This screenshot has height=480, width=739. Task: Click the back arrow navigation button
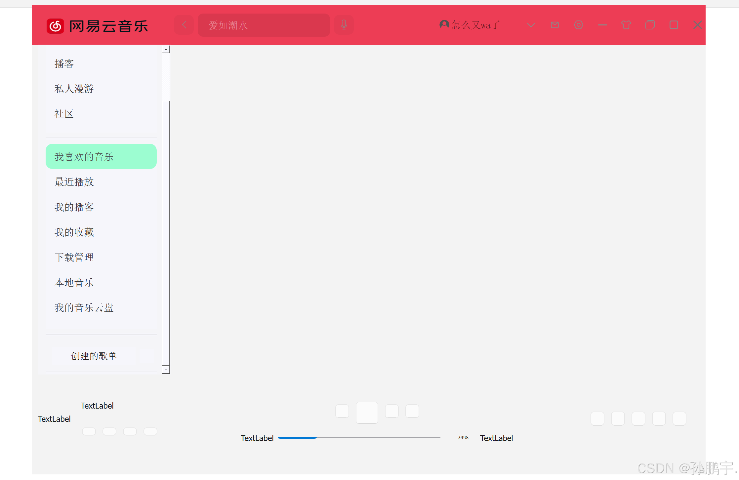coord(184,25)
